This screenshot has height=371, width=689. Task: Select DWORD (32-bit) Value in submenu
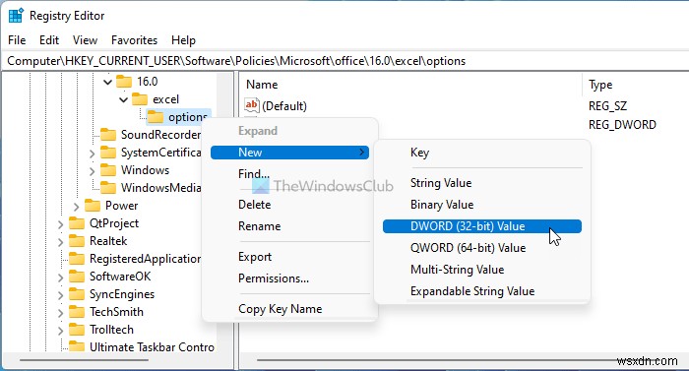click(x=482, y=226)
